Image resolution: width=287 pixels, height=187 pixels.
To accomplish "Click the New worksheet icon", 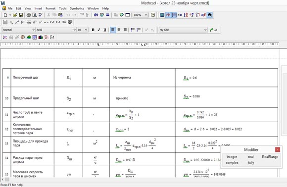I will 5,15.
